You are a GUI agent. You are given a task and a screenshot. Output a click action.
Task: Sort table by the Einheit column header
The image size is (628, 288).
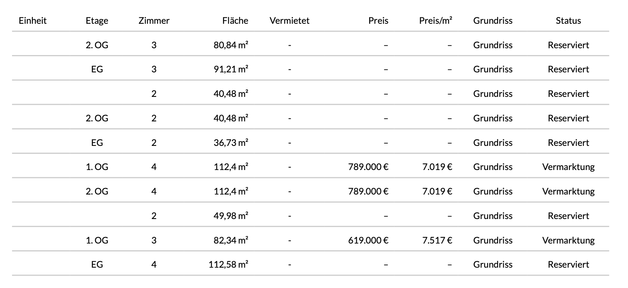point(32,21)
